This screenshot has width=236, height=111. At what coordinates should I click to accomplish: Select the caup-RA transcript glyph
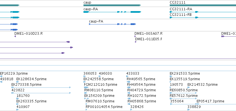click(112, 12)
